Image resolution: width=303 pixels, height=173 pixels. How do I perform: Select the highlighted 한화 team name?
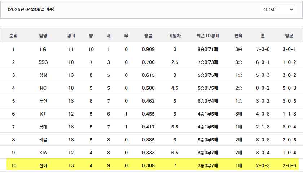(x=43, y=165)
